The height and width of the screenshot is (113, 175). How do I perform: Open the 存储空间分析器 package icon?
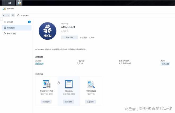47,84
